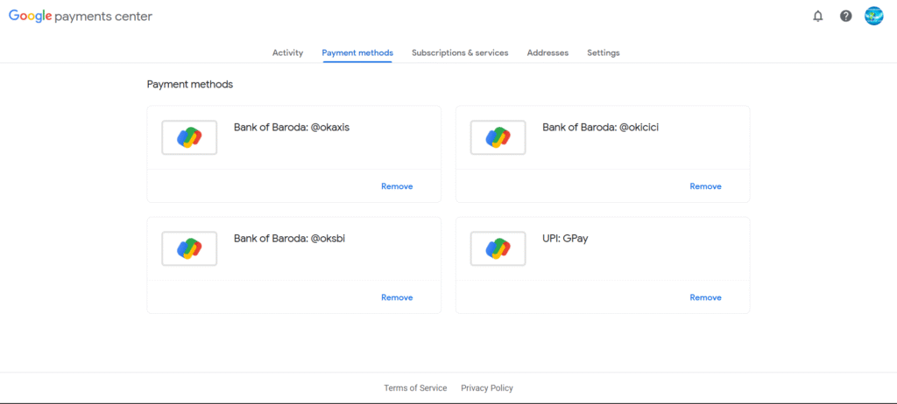Viewport: 897px width, 404px height.
Task: Remove the Bank of Baroda @okaxis method
Action: [397, 186]
